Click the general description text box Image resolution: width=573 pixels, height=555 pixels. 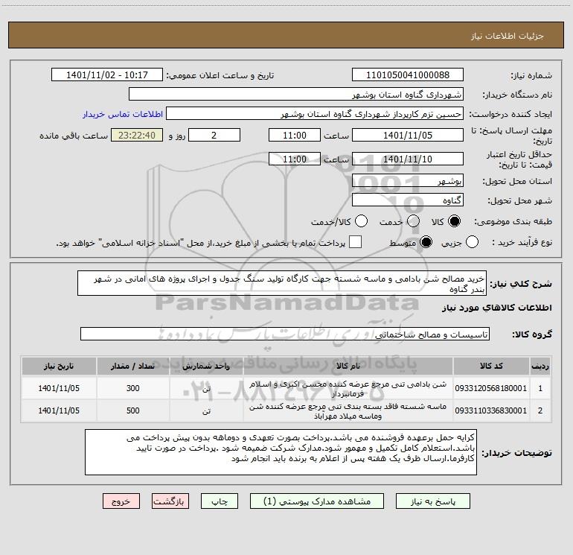click(x=282, y=283)
